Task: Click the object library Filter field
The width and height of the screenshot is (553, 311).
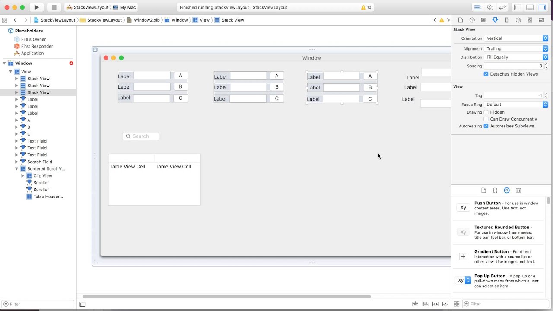Action: (505, 304)
